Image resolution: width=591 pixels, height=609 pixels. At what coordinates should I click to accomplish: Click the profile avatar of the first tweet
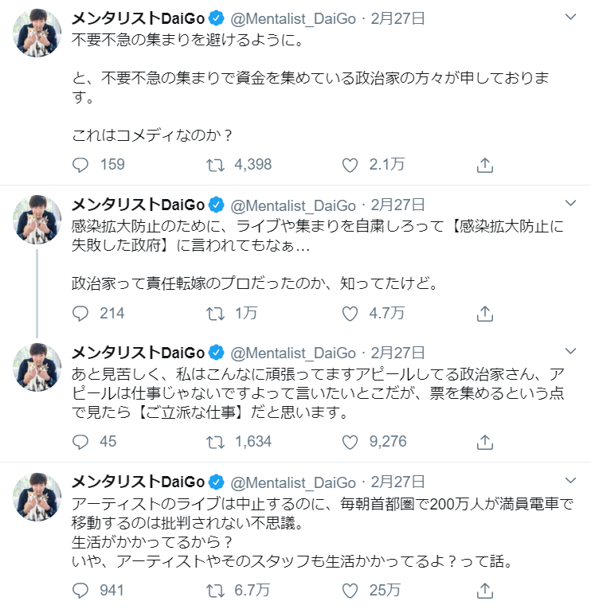[37, 33]
